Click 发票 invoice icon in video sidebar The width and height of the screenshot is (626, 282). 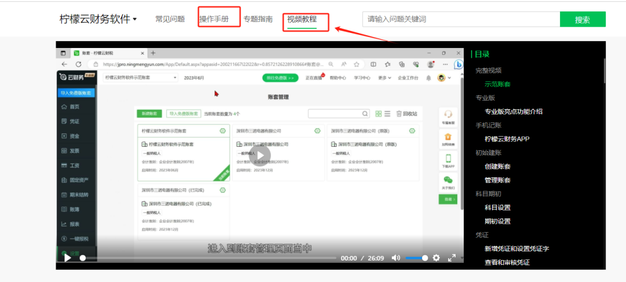point(64,151)
